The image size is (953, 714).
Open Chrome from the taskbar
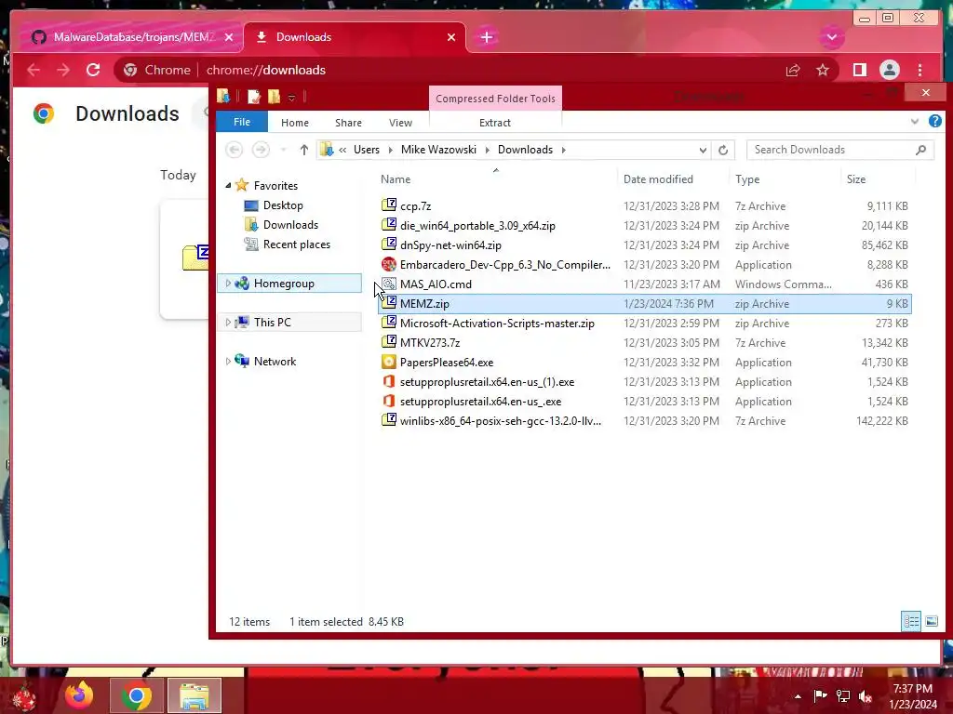(x=136, y=695)
